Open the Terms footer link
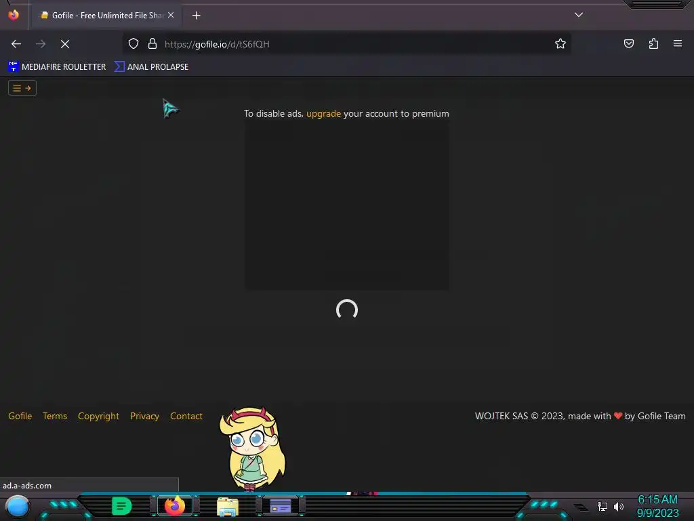The width and height of the screenshot is (694, 521). [55, 416]
